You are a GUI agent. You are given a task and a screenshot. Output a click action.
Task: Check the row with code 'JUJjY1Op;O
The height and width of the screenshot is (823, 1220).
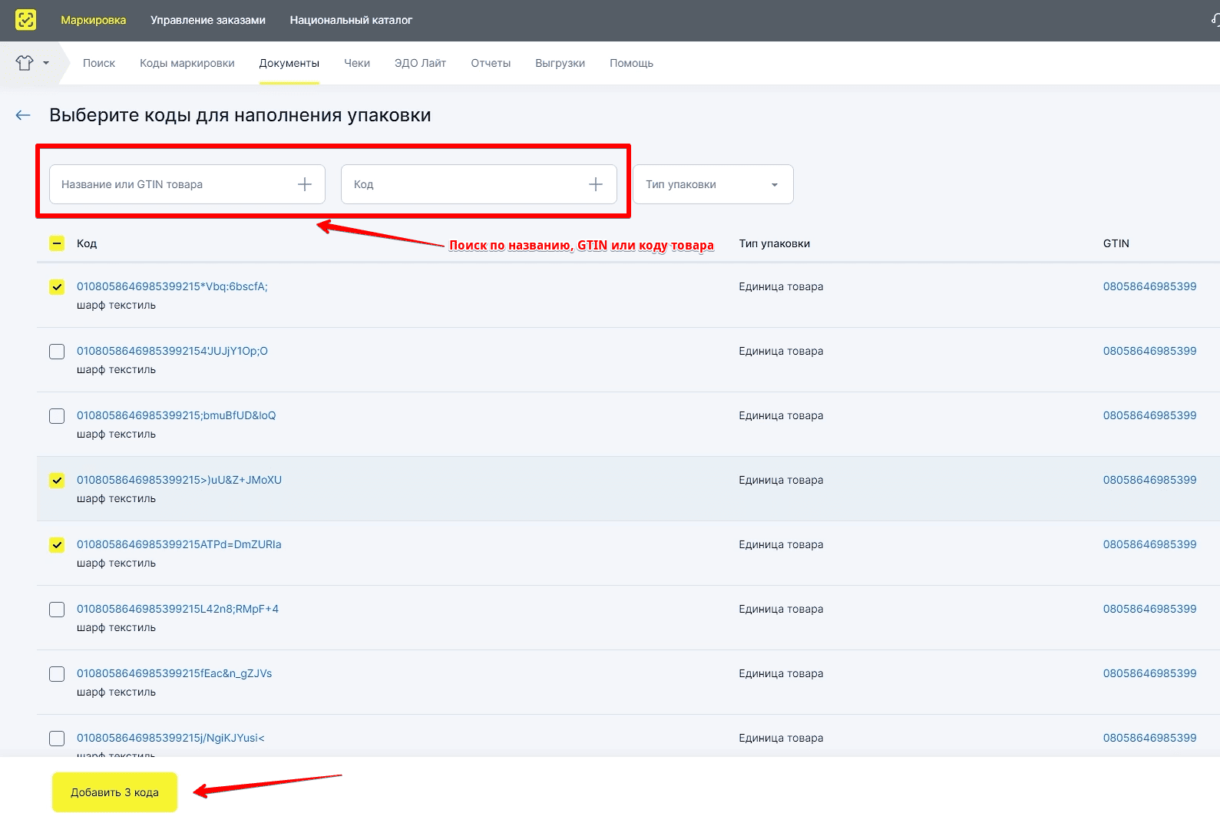pos(57,352)
